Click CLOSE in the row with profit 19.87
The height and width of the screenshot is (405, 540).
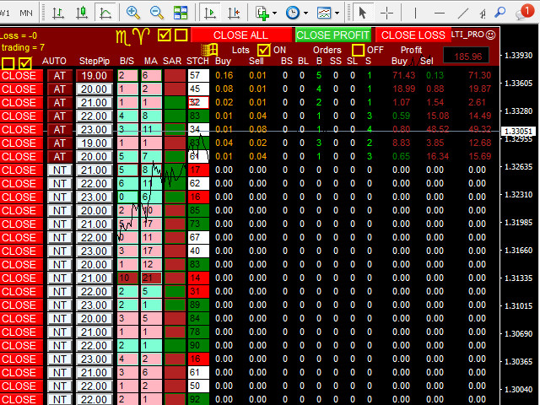(21, 89)
